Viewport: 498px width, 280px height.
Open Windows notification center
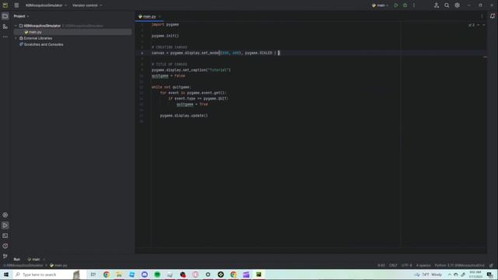point(490,275)
